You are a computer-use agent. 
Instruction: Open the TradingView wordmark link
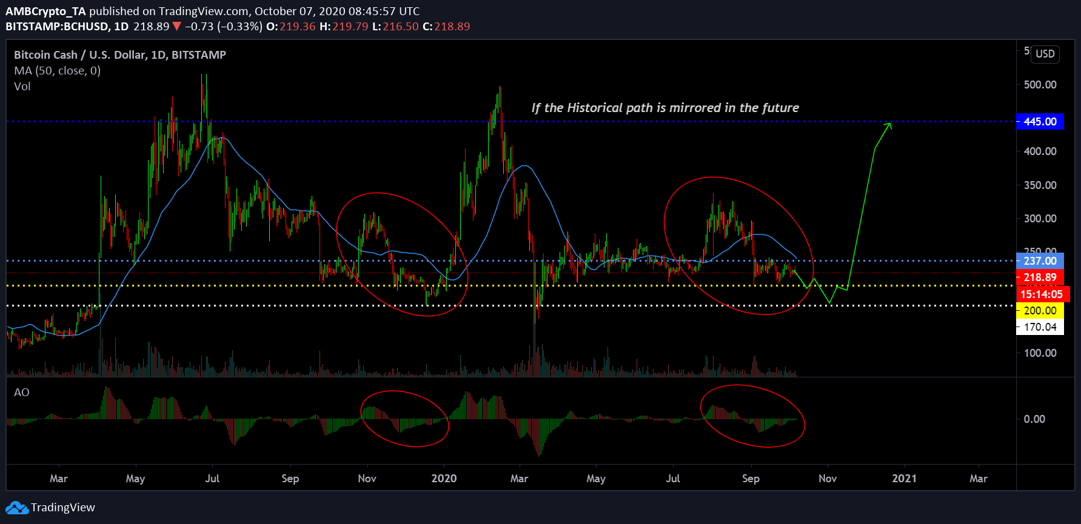click(x=63, y=508)
